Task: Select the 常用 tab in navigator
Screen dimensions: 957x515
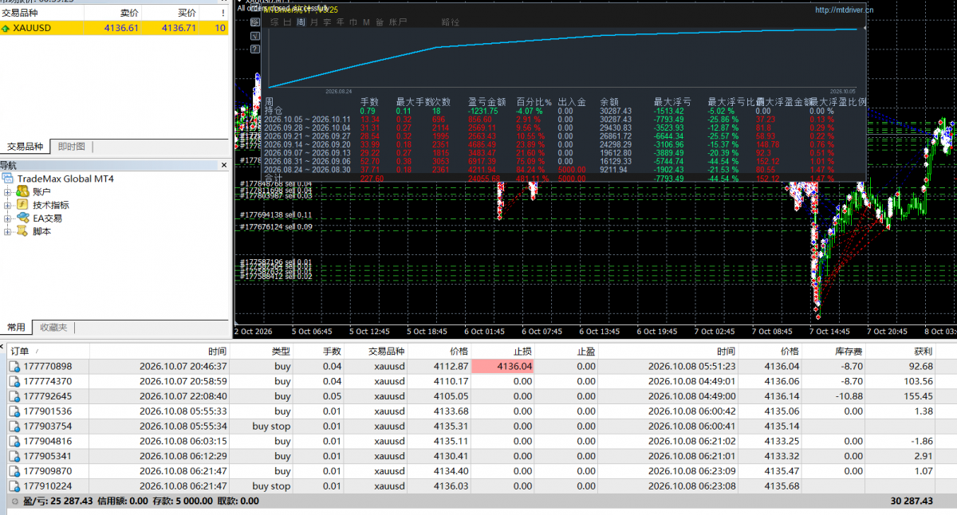Action: tap(16, 328)
